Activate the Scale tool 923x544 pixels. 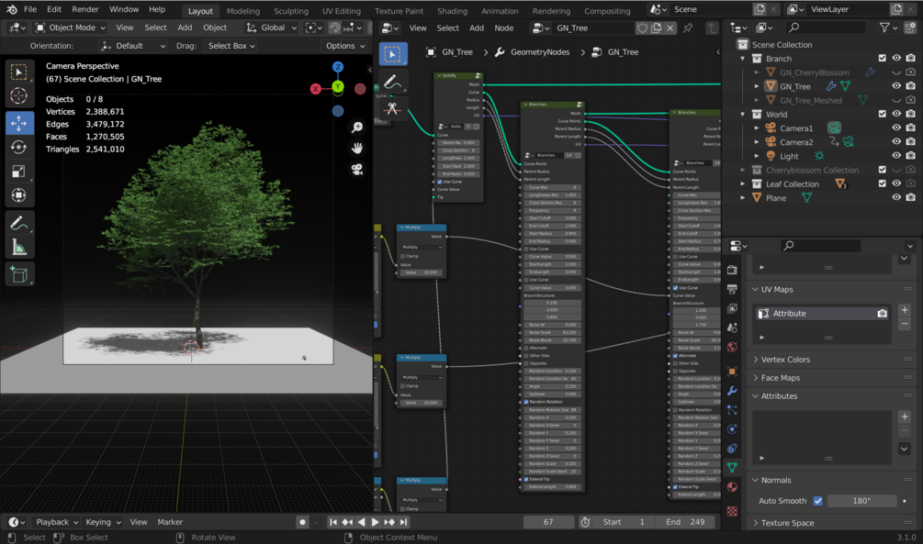coord(19,172)
